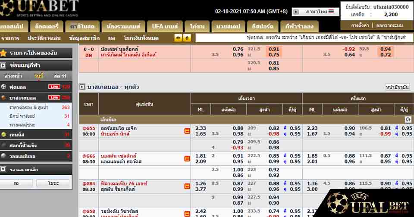Image resolution: width=414 pixels, height=217 pixels.
Task: Open match info icon for Orlando Magic game
Action: tap(187, 131)
